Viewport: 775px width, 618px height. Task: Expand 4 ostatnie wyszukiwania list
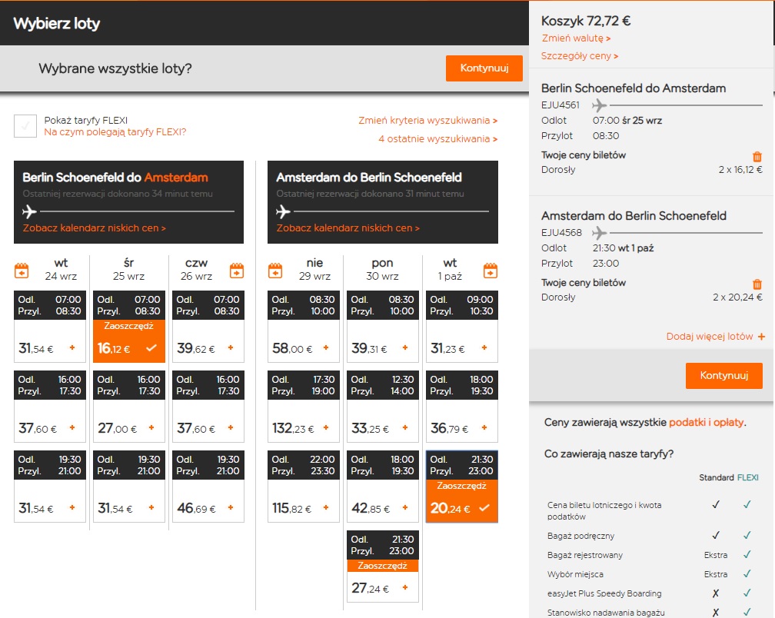point(437,139)
